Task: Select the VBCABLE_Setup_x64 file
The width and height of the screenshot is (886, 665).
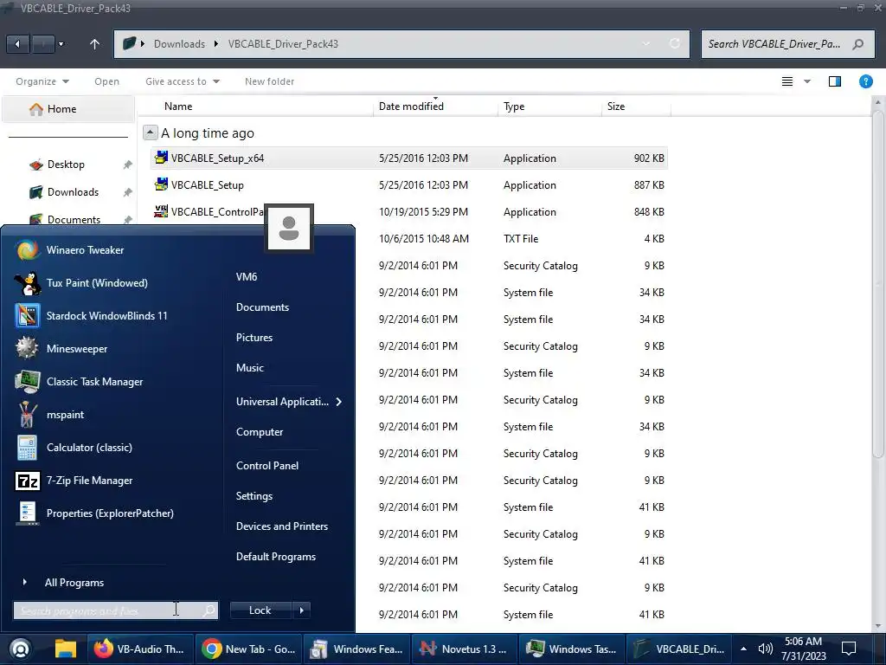Action: 409,158
